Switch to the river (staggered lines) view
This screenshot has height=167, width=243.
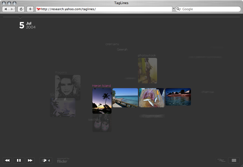coord(221,160)
